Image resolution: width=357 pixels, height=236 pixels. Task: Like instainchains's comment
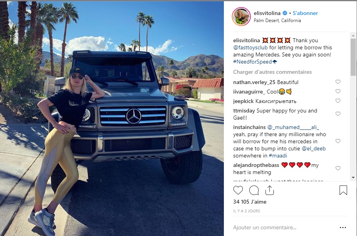[338, 141]
